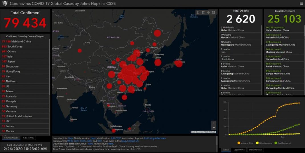
Task: Open the Mobile Version 'Here' link
Action: pos(93,138)
